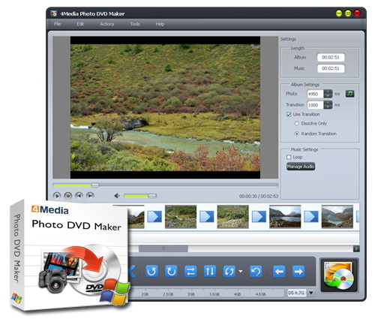Click transition icon after first thumbnail
The height and width of the screenshot is (319, 375).
(x=154, y=217)
